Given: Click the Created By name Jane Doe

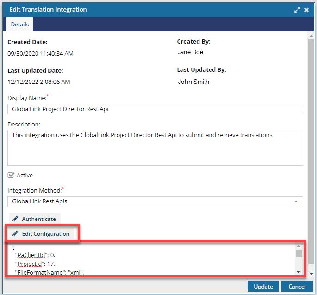Looking at the screenshot, I should point(190,52).
